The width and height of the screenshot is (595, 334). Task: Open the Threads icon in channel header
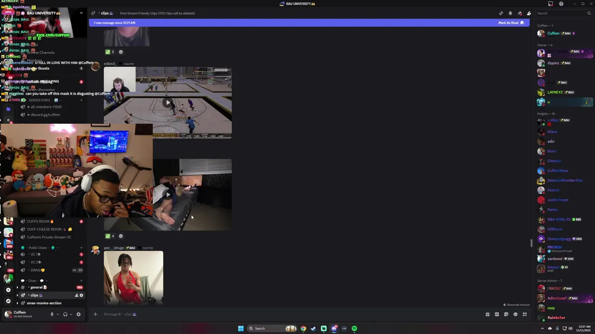pos(501,13)
